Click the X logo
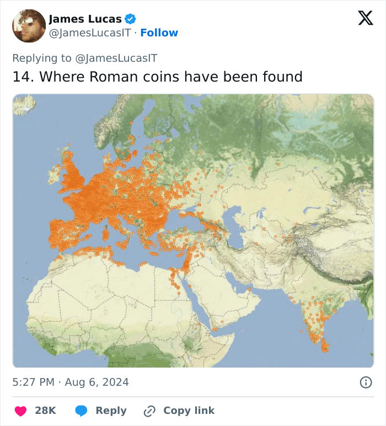The height and width of the screenshot is (426, 386). point(362,19)
